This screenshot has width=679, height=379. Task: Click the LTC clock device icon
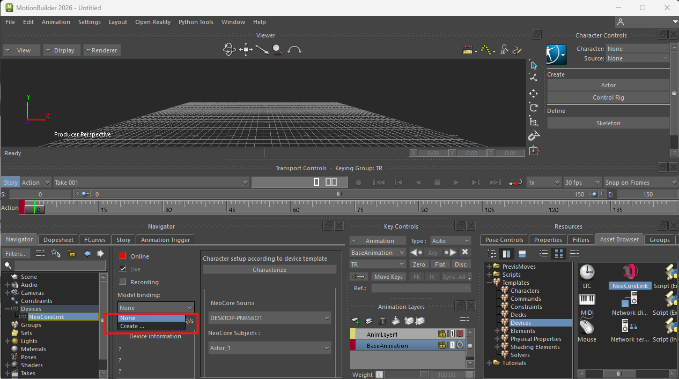(587, 272)
